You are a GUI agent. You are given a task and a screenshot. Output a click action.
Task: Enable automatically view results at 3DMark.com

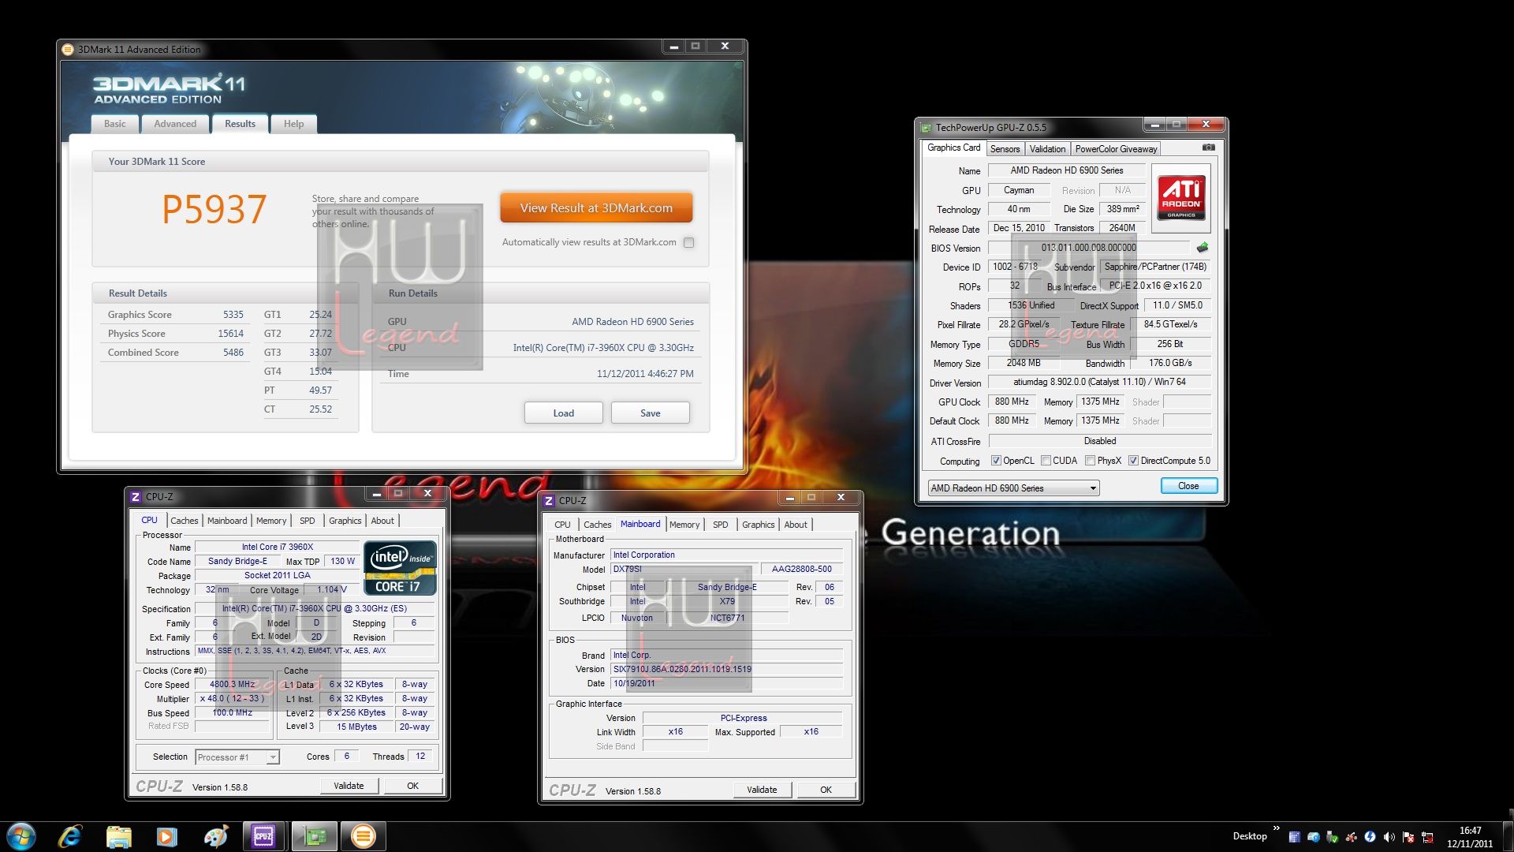coord(689,242)
